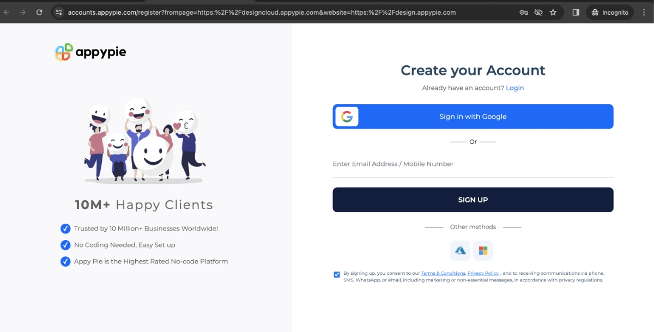Click the 'Other methods' label
Viewport: 654px width, 332px height.
point(473,227)
